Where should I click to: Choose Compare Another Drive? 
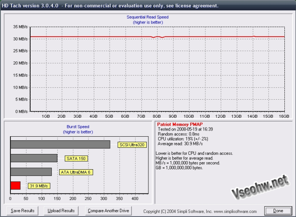tap(108, 210)
